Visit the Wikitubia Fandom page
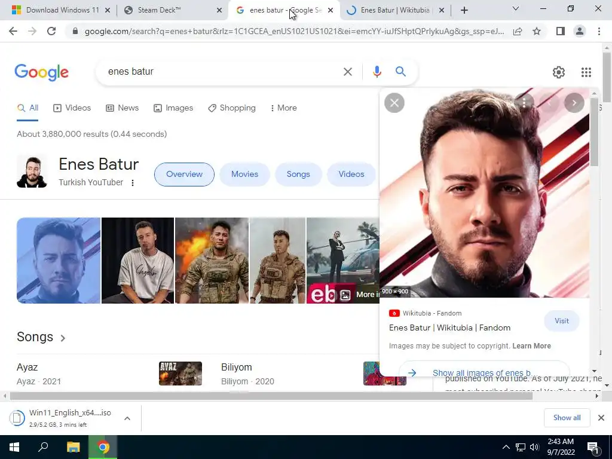612x459 pixels. pos(562,321)
